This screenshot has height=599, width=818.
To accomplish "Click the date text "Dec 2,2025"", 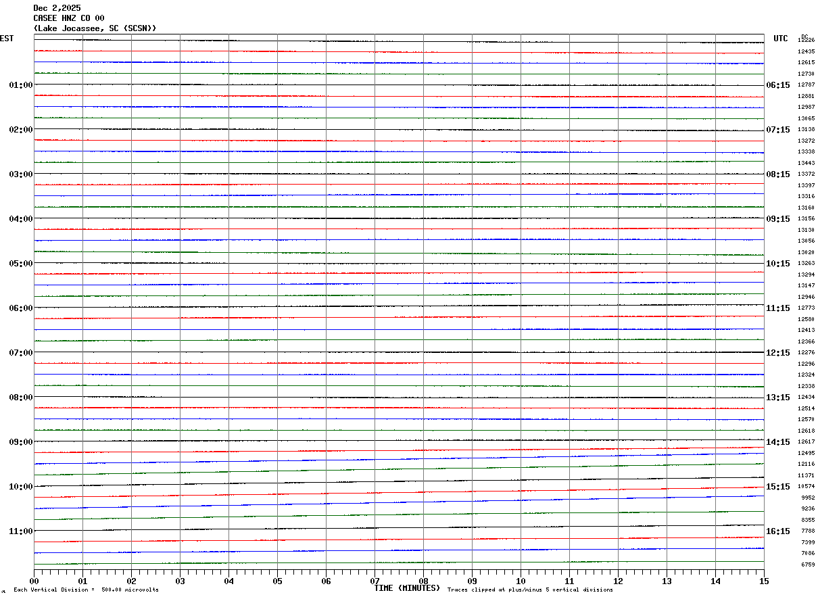I will click(x=57, y=8).
